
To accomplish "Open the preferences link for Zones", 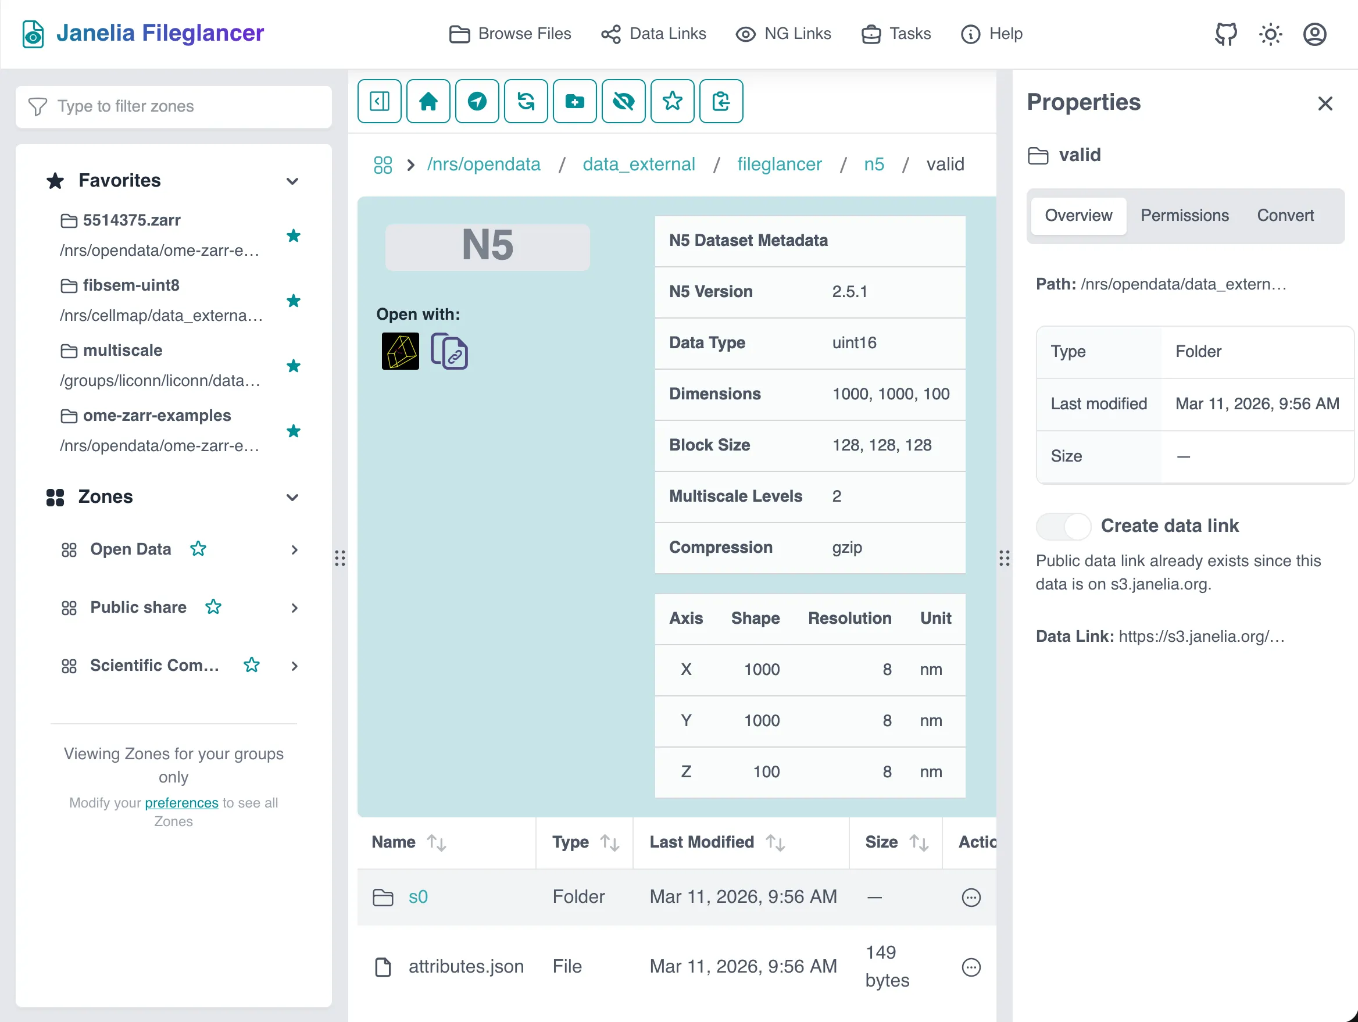I will (x=181, y=803).
